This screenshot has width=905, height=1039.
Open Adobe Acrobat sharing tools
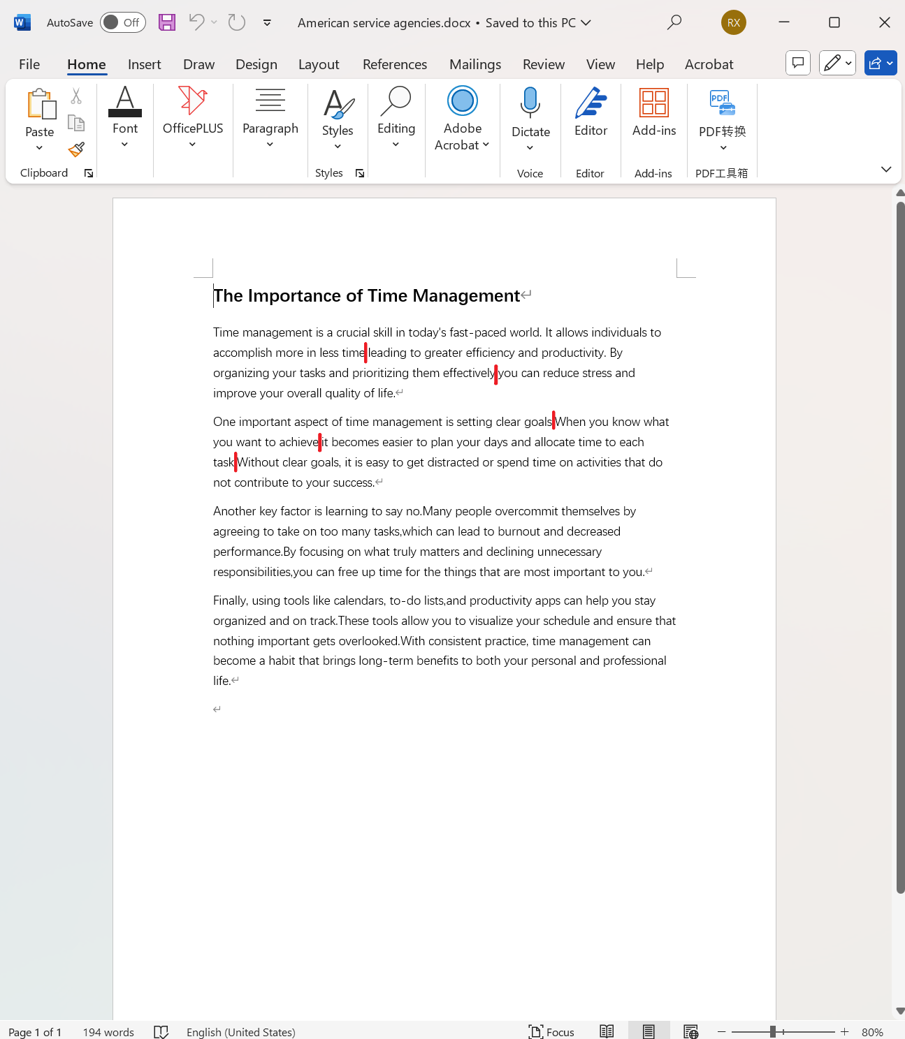462,118
